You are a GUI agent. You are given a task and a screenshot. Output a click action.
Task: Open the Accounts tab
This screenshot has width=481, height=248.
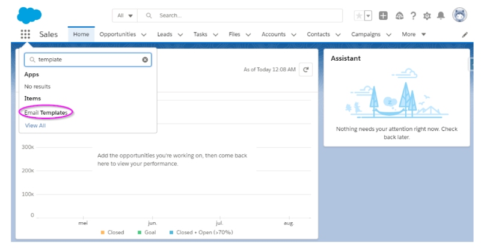point(274,34)
